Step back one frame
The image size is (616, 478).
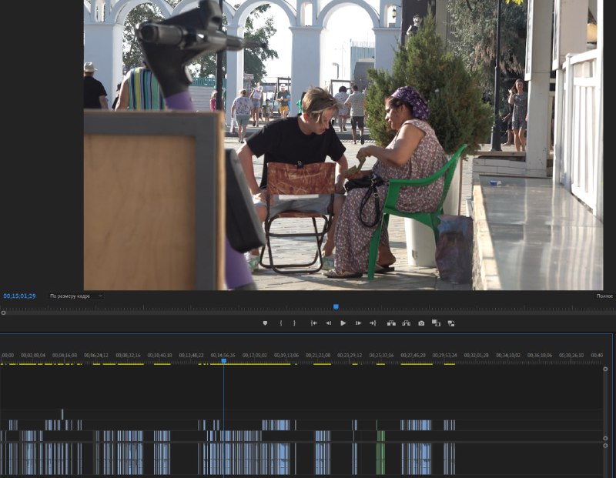[x=329, y=323]
